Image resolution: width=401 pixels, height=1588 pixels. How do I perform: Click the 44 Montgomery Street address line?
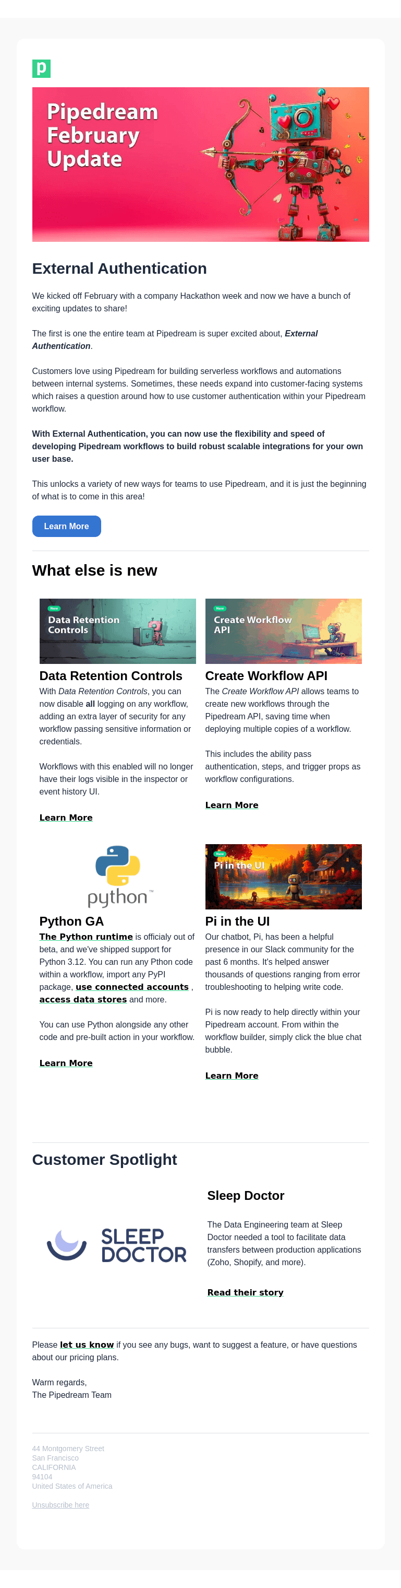pyautogui.click(x=68, y=1449)
